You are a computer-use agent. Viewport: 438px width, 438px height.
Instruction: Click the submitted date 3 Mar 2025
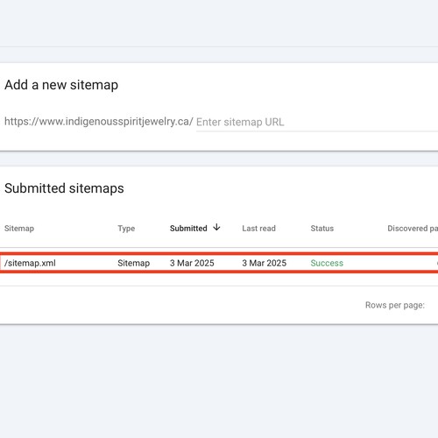click(x=192, y=263)
